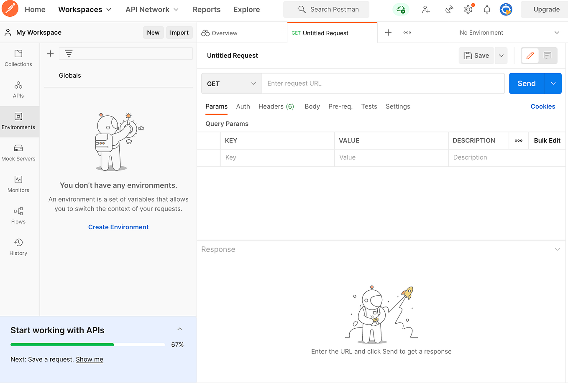Switch to comments mode on the request
The image size is (568, 383).
(x=548, y=55)
